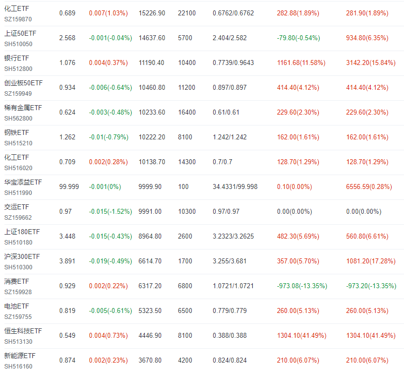Screen dimensions: 404x373
Task: Select the 新能源ETF name
Action: [x=20, y=356]
